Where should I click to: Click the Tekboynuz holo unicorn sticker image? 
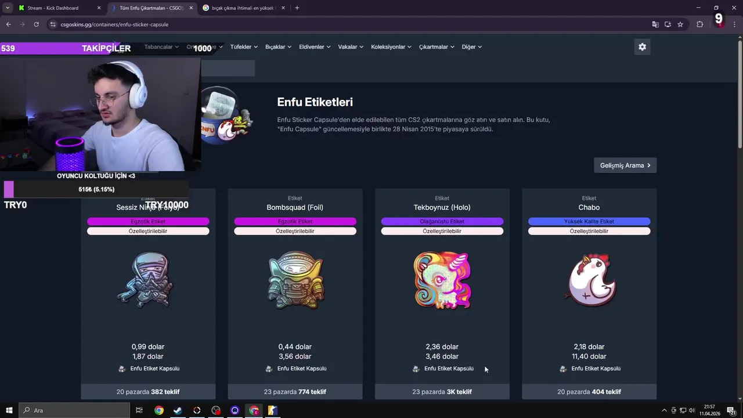coord(442,280)
